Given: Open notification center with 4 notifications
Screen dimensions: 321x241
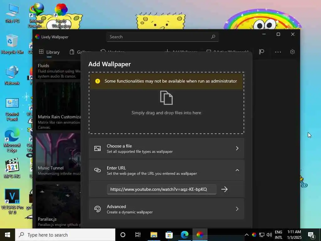Looking at the screenshot, I should coord(311,235).
